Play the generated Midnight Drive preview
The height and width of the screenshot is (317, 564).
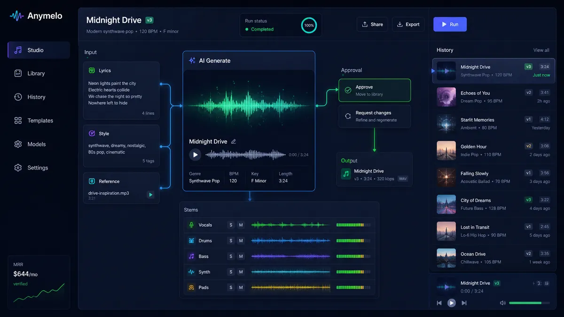(x=195, y=155)
